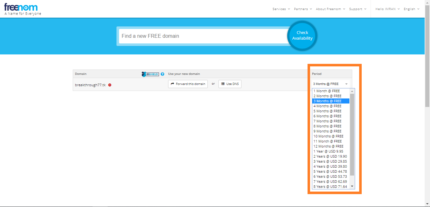
Task: Click the Freenom logo
Action: click(21, 7)
